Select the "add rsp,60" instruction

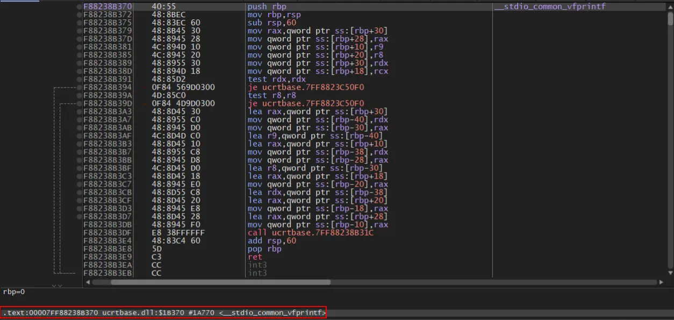(272, 240)
